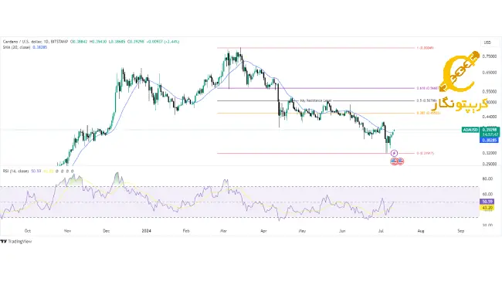This screenshot has height=282, width=502.
Task: Select the SMA (20, close) indicator legend
Action: pos(16,47)
